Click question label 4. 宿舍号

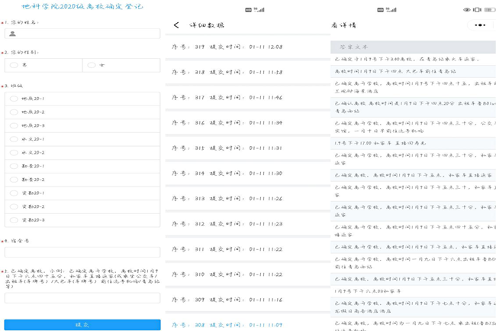[17, 241]
